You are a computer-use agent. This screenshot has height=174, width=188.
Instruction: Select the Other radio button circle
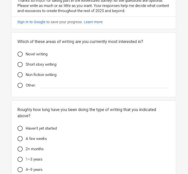pyautogui.click(x=20, y=85)
